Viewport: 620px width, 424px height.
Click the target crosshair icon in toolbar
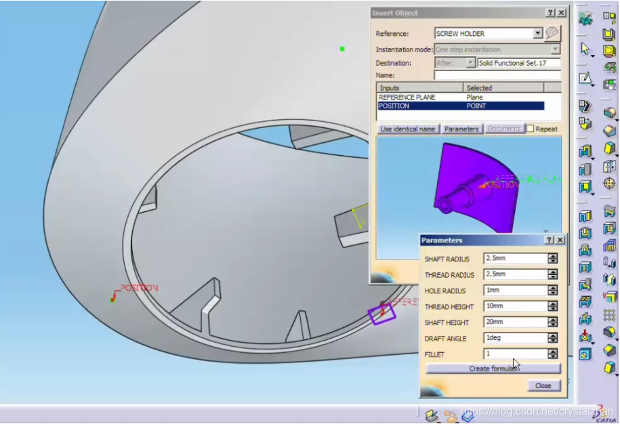609,183
